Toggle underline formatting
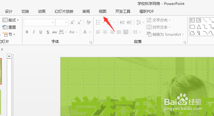The image size is (214, 116). 41,32
